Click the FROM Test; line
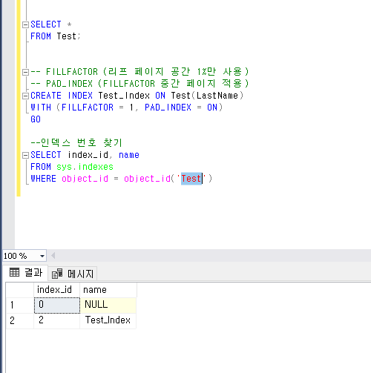 55,36
